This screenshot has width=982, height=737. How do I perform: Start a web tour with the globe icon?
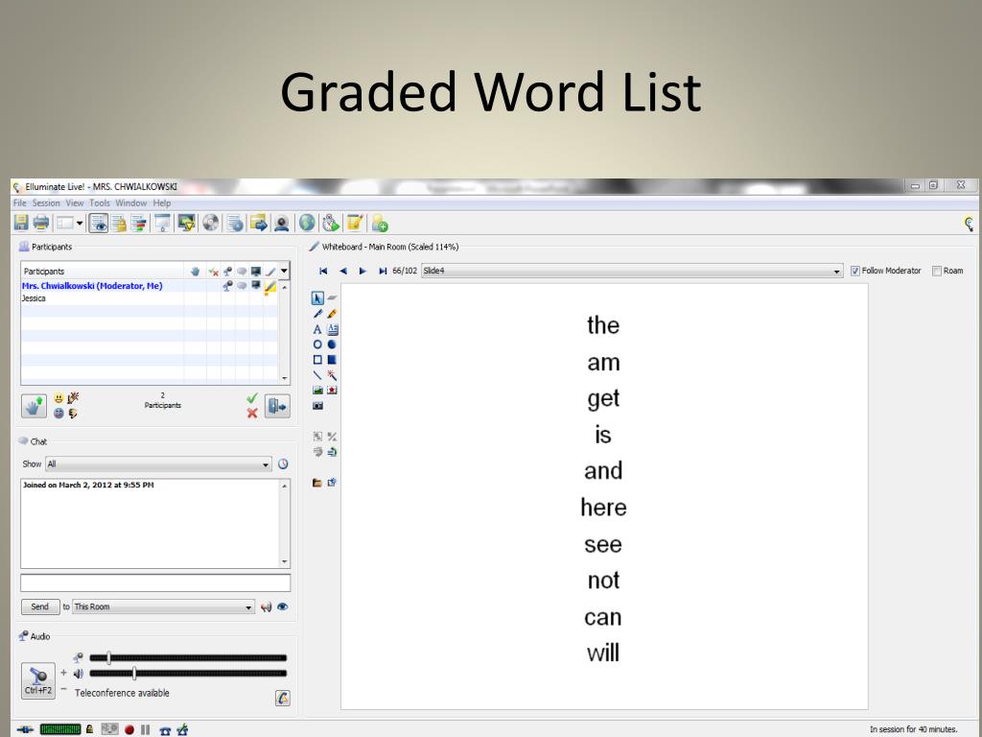point(307,223)
